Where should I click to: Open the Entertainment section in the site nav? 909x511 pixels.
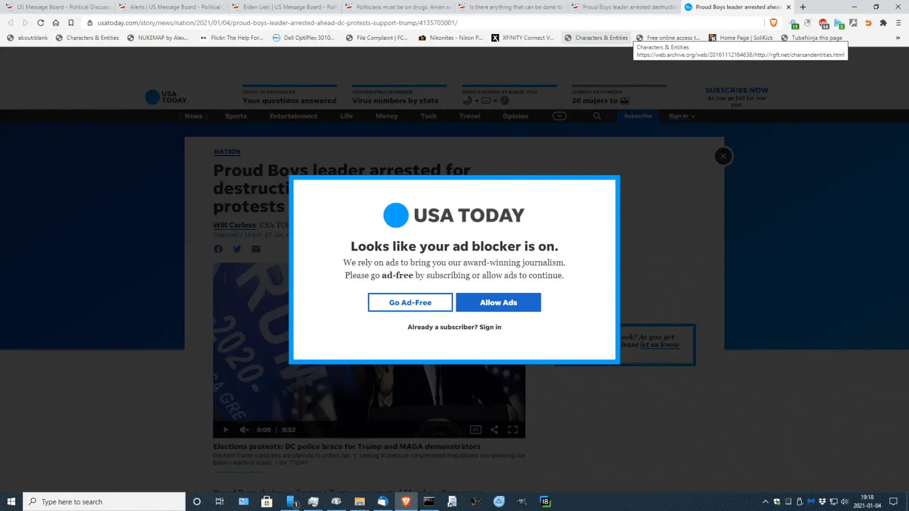294,116
